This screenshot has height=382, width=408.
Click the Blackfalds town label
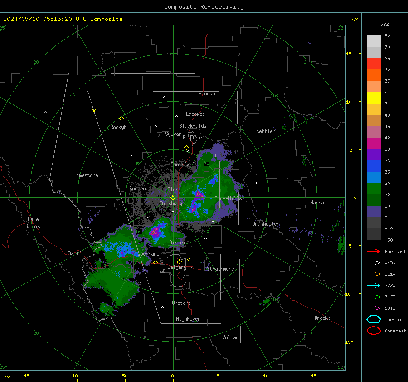click(x=193, y=126)
